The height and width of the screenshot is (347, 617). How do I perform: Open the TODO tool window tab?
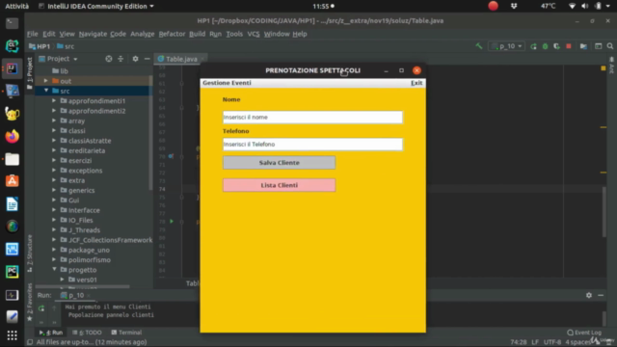pyautogui.click(x=88, y=333)
